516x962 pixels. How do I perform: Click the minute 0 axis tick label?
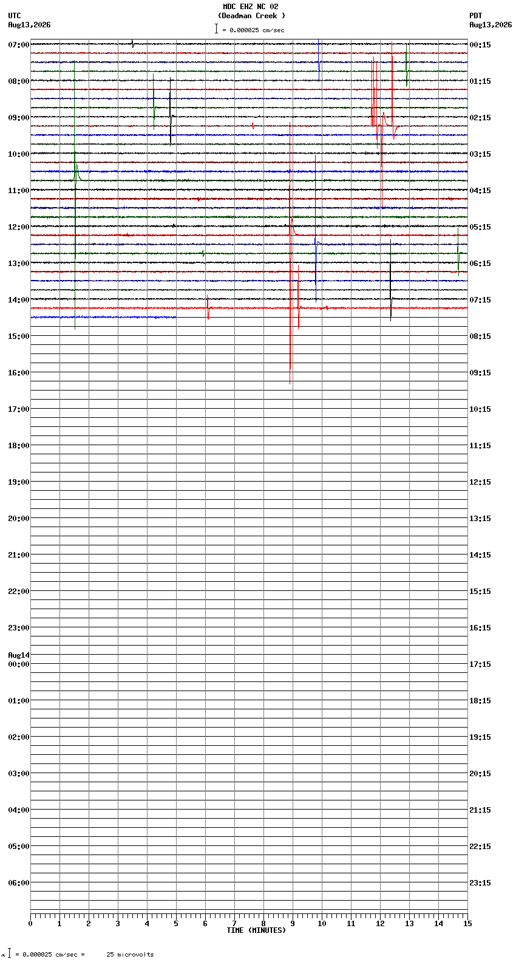30,924
